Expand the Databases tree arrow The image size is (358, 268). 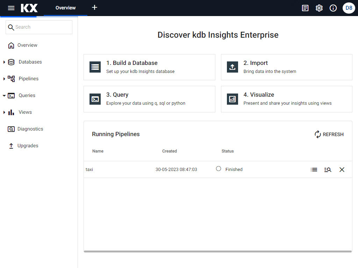pyautogui.click(x=4, y=62)
